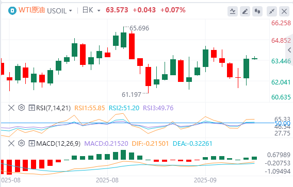The height and width of the screenshot is (187, 293).
Task: Click the 63.446 current price tag
Action: click(281, 61)
